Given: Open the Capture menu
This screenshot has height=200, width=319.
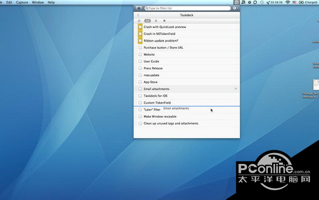Looking at the screenshot, I should click(22, 2).
